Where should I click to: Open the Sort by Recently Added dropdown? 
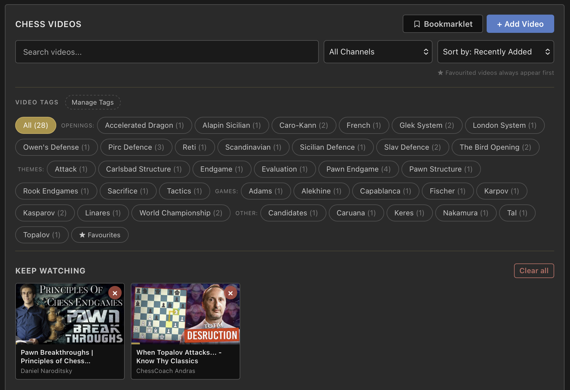click(x=495, y=52)
